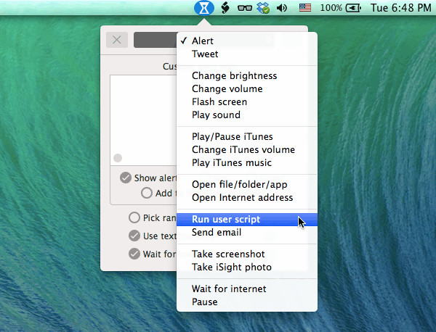Toggle the Wait for checkbox
Image resolution: width=436 pixels, height=332 pixels.
point(134,254)
